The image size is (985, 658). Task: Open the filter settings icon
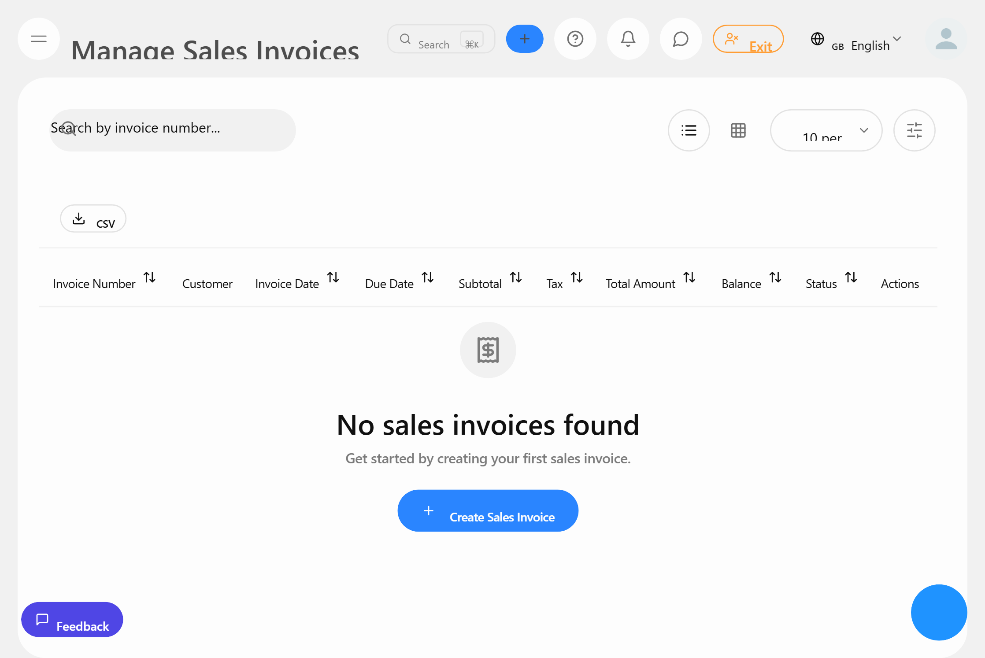click(915, 130)
